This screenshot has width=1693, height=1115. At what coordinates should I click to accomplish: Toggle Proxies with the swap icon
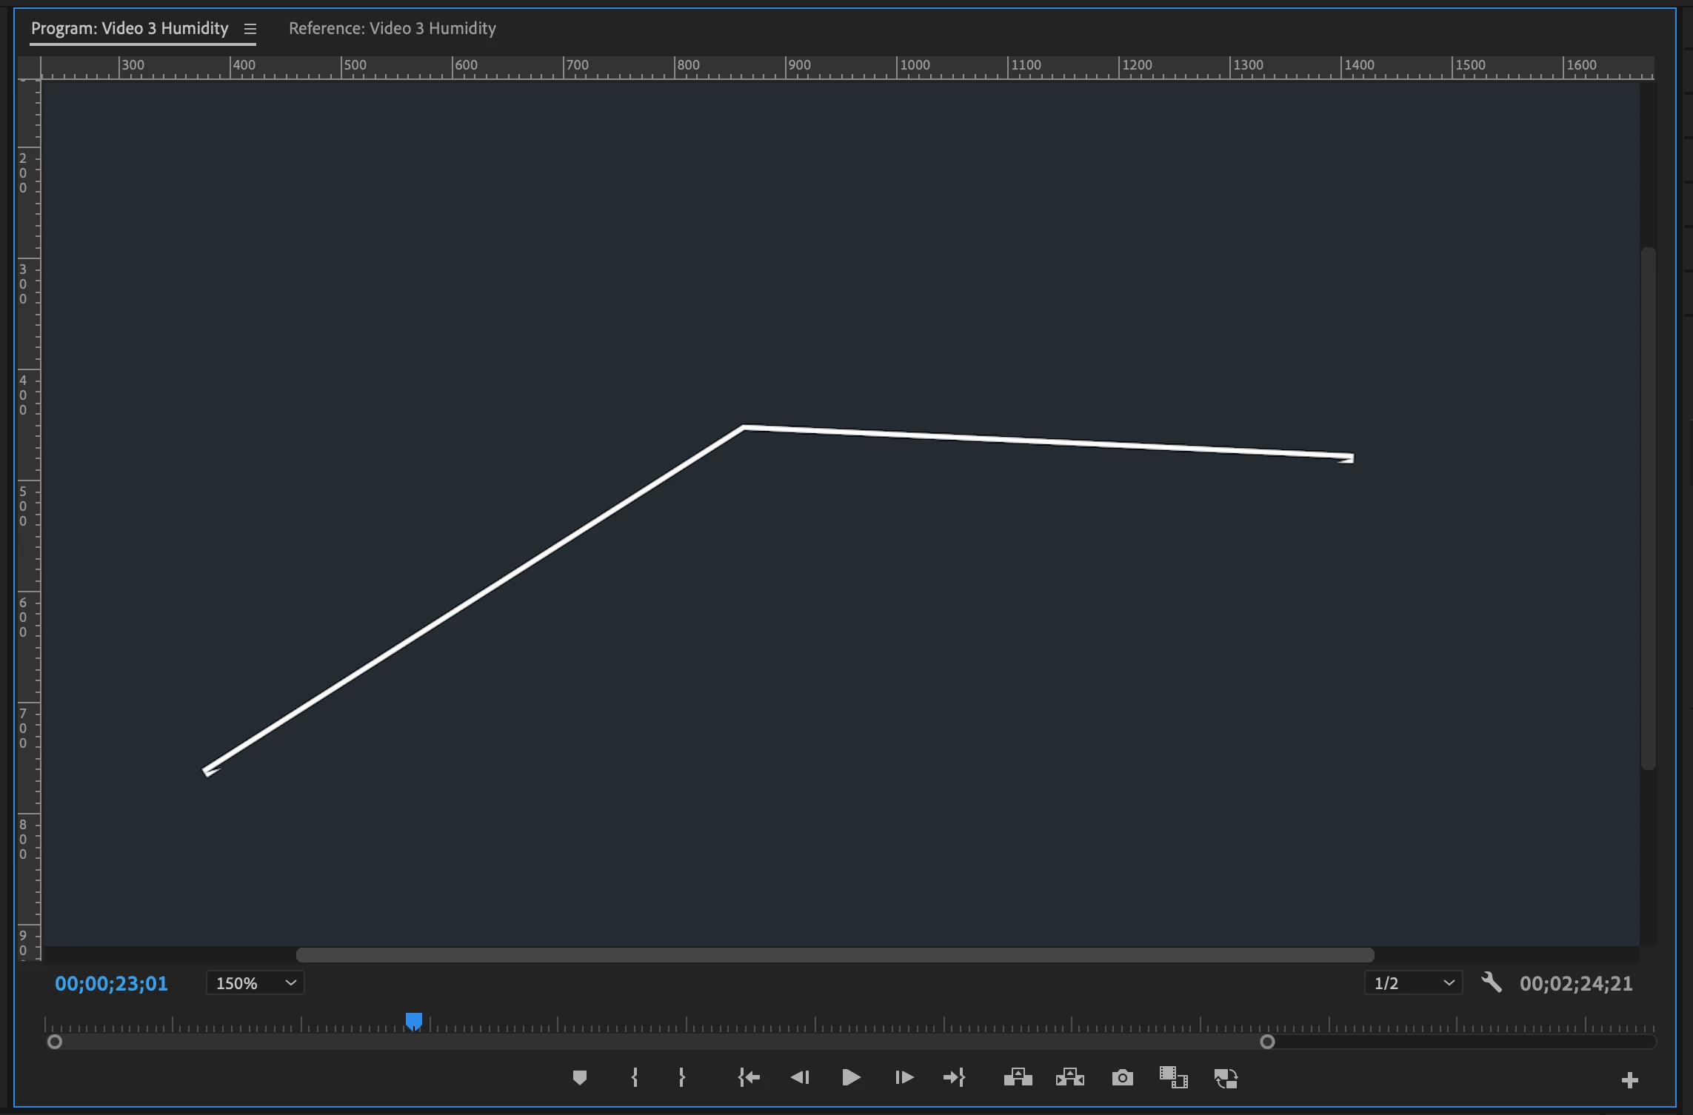click(x=1226, y=1078)
